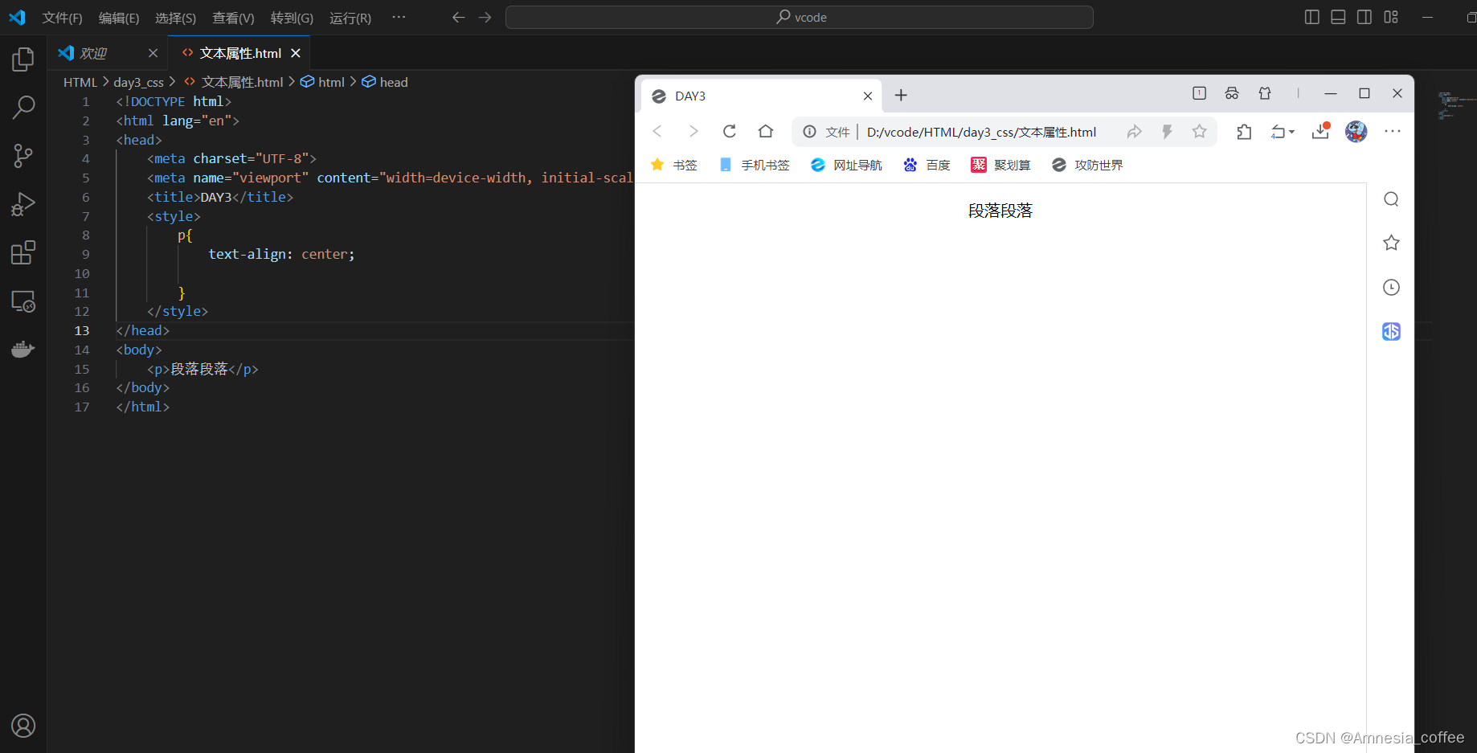Click the vcode command center search box
This screenshot has width=1477, height=753.
coord(799,17)
